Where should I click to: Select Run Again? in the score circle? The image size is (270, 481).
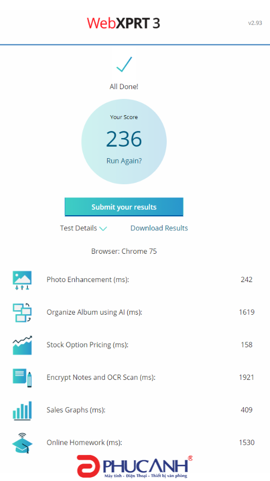click(124, 161)
